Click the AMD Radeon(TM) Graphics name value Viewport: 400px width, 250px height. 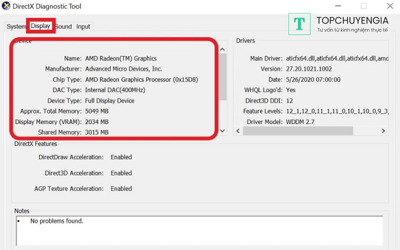pyautogui.click(x=121, y=58)
